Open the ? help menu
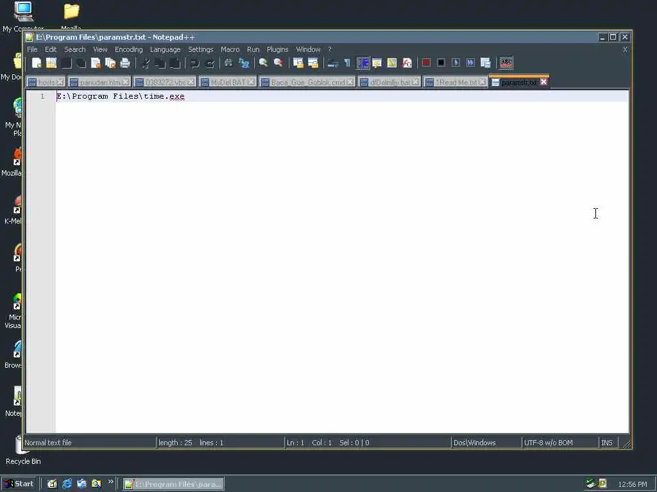This screenshot has width=657, height=492. tap(330, 49)
